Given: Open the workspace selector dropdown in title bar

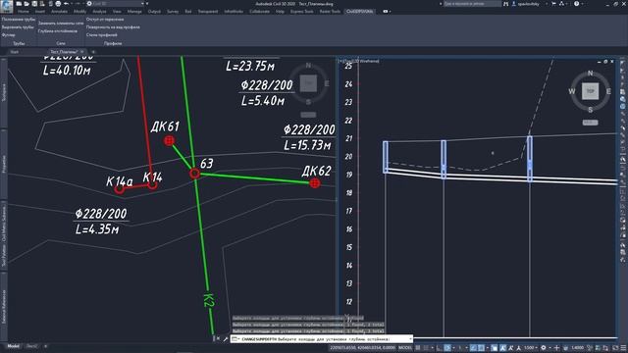Looking at the screenshot, I should click(116, 4).
